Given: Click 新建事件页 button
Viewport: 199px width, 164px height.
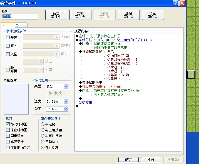Looking at the screenshot, I should (56, 15).
